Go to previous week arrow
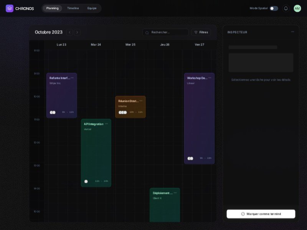This screenshot has width=307, height=230. [x=69, y=32]
